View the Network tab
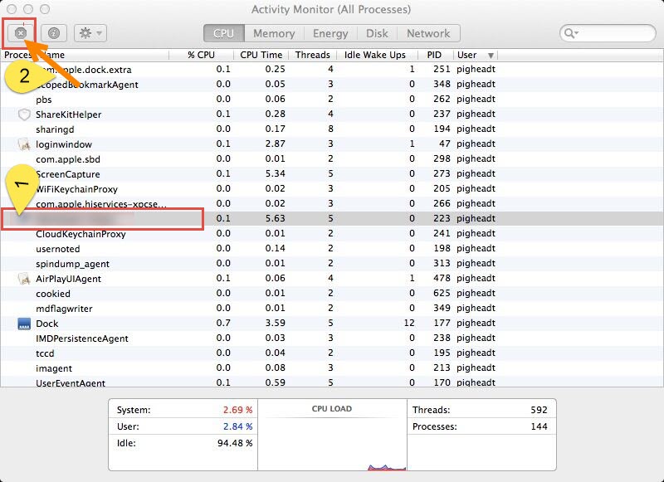The width and height of the screenshot is (664, 482). 428,33
